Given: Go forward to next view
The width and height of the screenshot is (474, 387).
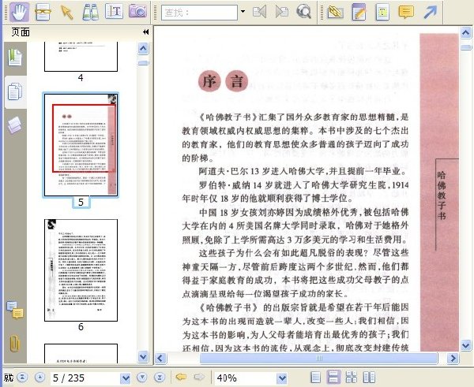Looking at the screenshot, I should coord(199,377).
